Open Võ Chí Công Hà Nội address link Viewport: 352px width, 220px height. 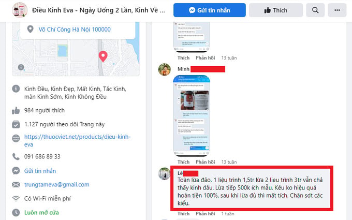coord(75,30)
